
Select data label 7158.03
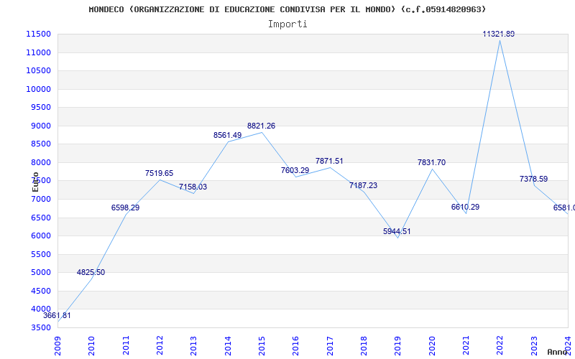pyautogui.click(x=193, y=187)
